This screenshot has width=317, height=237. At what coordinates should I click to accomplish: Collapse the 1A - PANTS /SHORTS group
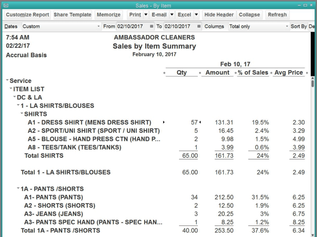click(x=18, y=189)
